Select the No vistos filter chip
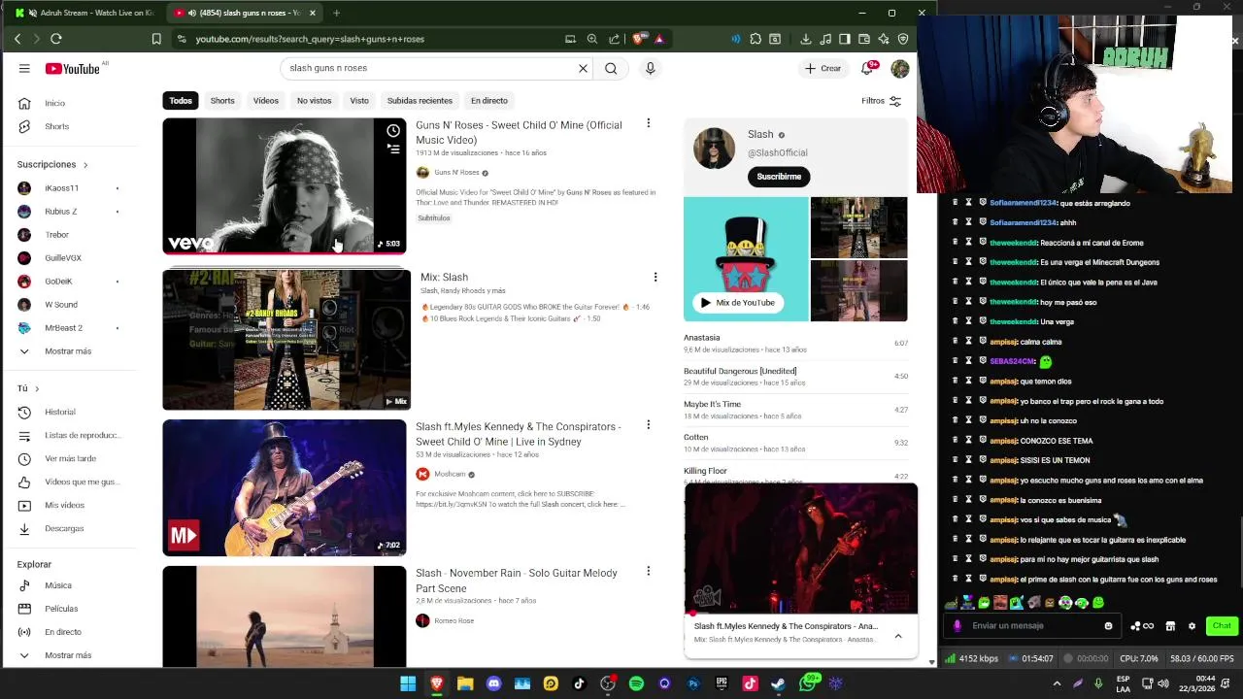The width and height of the screenshot is (1243, 699). pyautogui.click(x=314, y=101)
